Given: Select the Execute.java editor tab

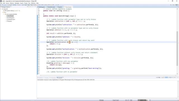Looking at the screenshot, I should tap(68, 7).
